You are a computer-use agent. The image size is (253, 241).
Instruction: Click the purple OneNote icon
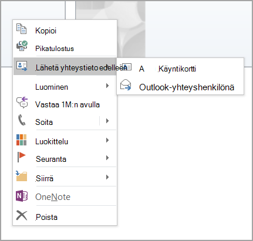tap(22, 196)
